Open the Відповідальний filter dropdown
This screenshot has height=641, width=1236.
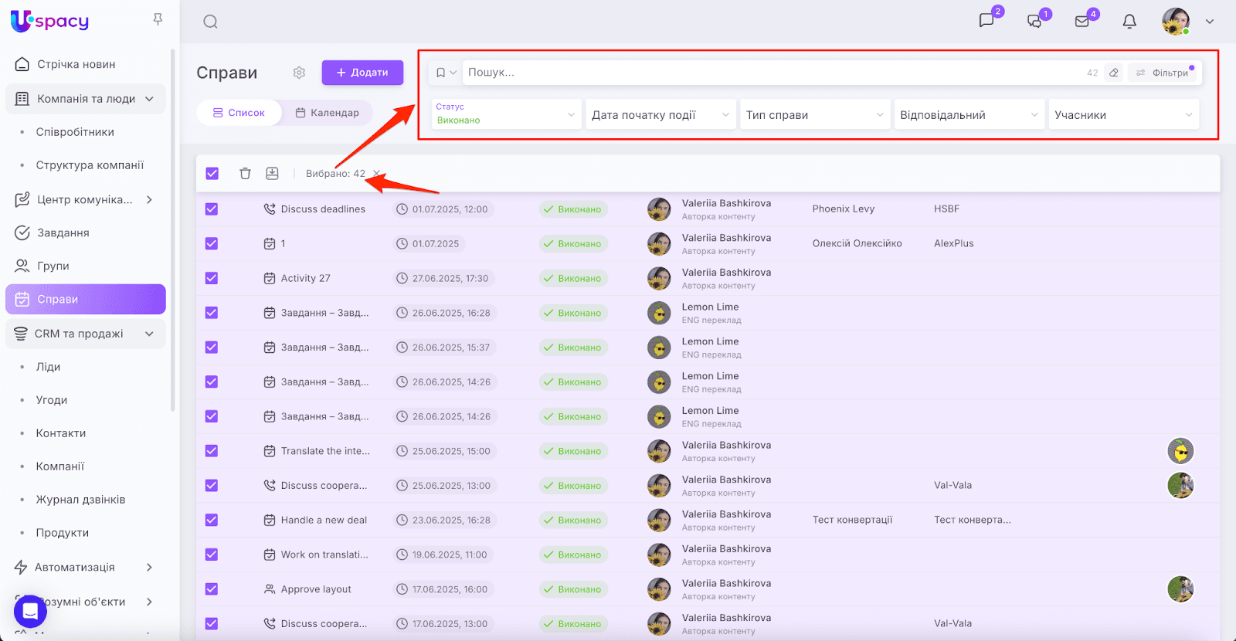[x=968, y=115]
